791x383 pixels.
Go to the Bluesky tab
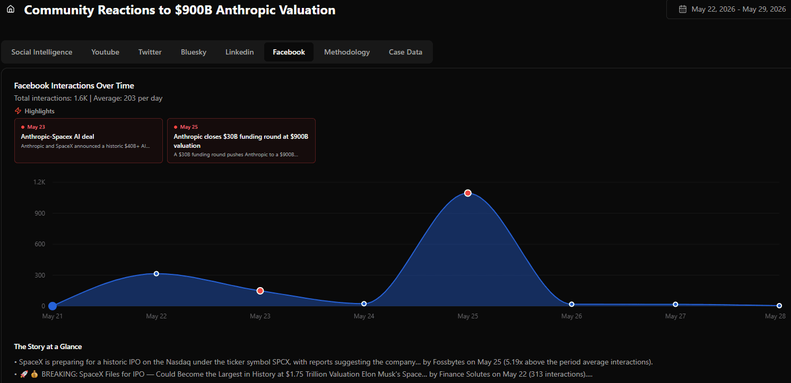coord(194,52)
